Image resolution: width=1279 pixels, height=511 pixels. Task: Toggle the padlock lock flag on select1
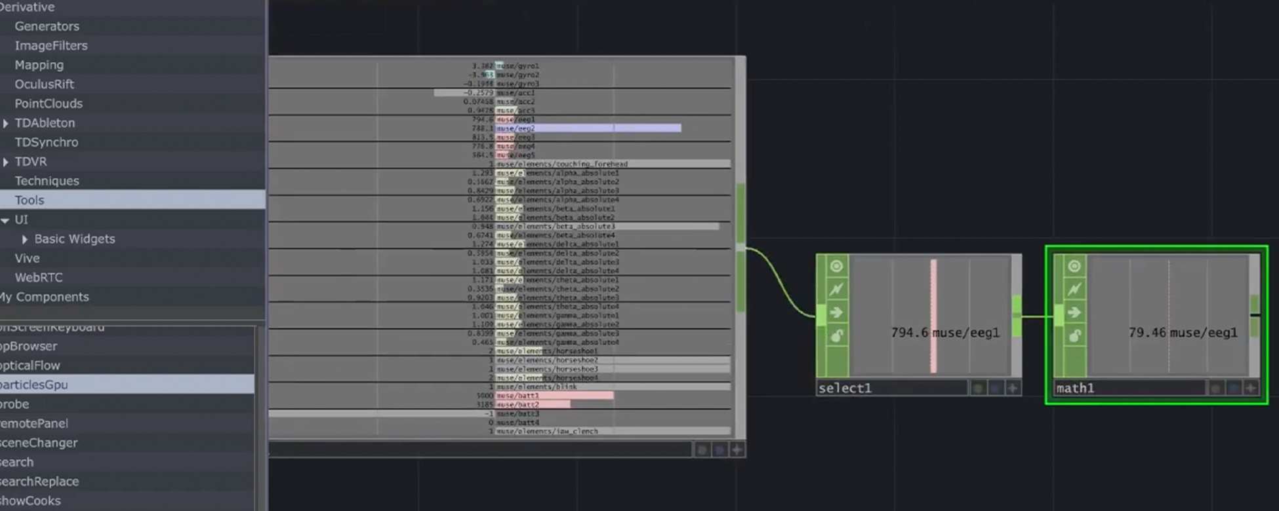pyautogui.click(x=836, y=336)
